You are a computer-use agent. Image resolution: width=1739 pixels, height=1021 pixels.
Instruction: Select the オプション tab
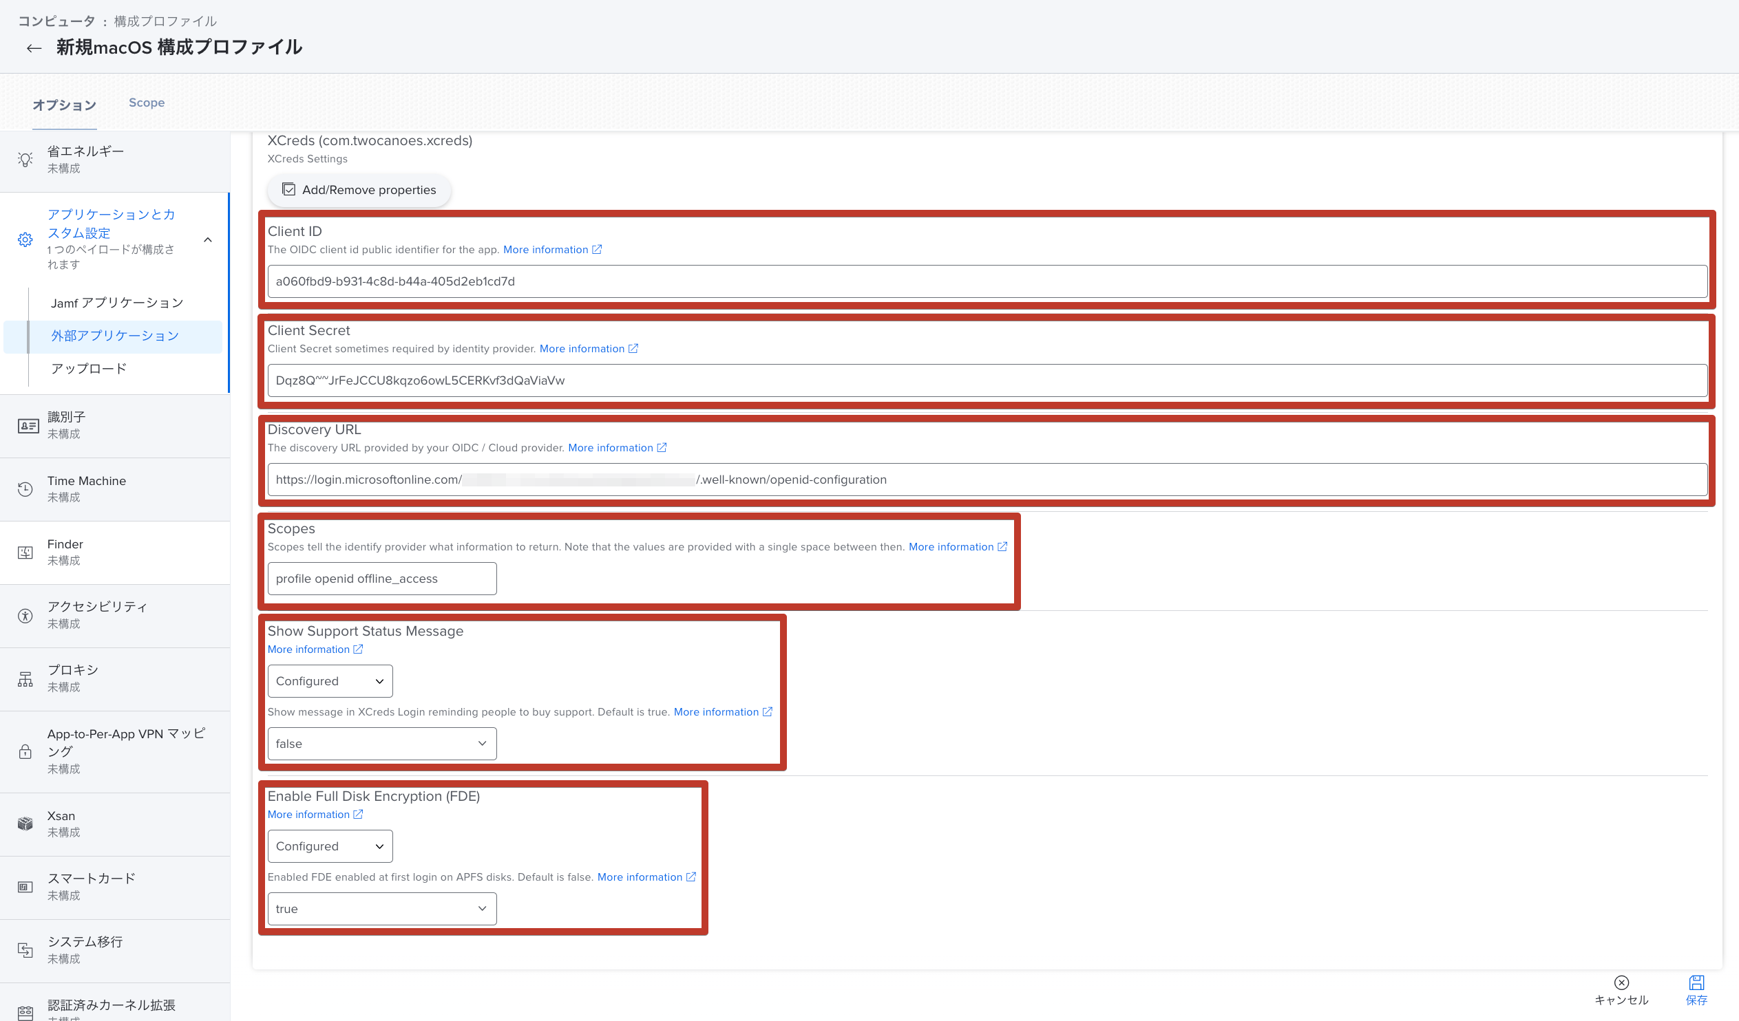[x=64, y=105]
